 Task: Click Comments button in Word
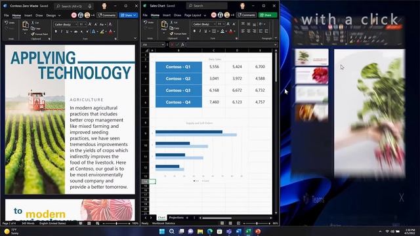pyautogui.click(x=107, y=15)
